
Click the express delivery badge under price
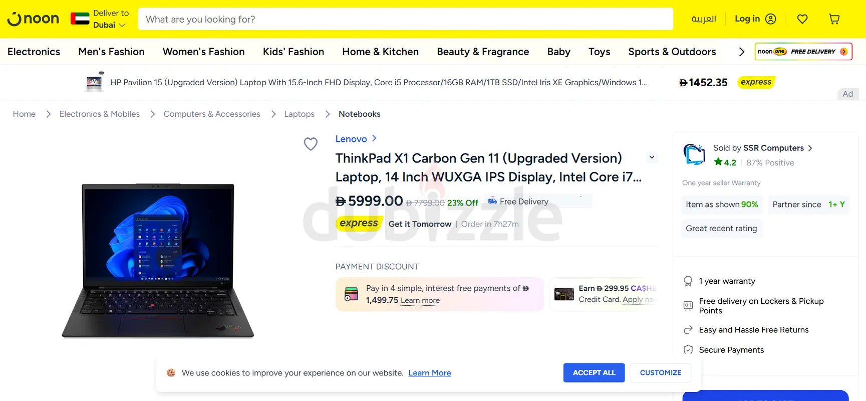pyautogui.click(x=359, y=224)
